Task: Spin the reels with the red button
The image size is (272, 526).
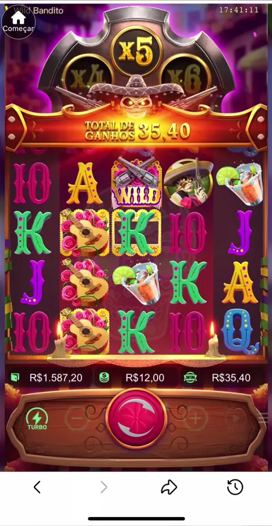Action: point(136,419)
